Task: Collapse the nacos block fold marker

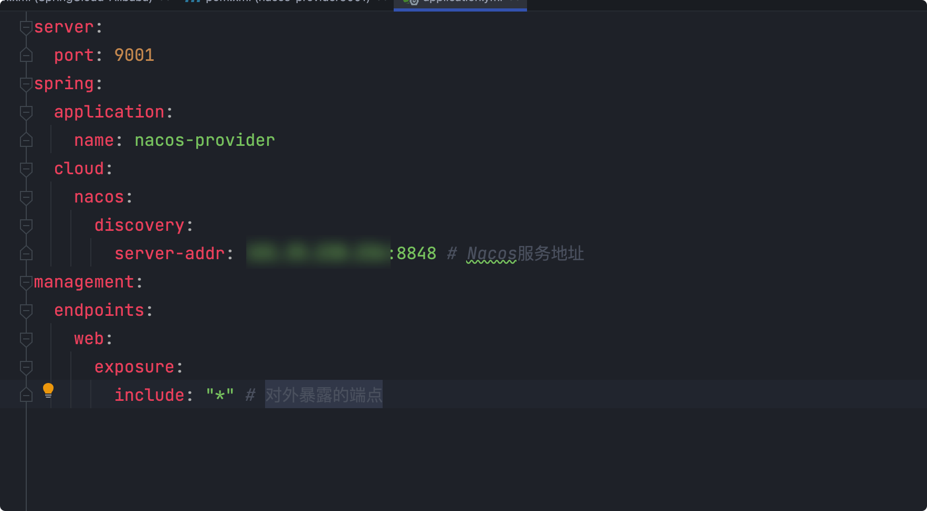Action: (x=26, y=197)
